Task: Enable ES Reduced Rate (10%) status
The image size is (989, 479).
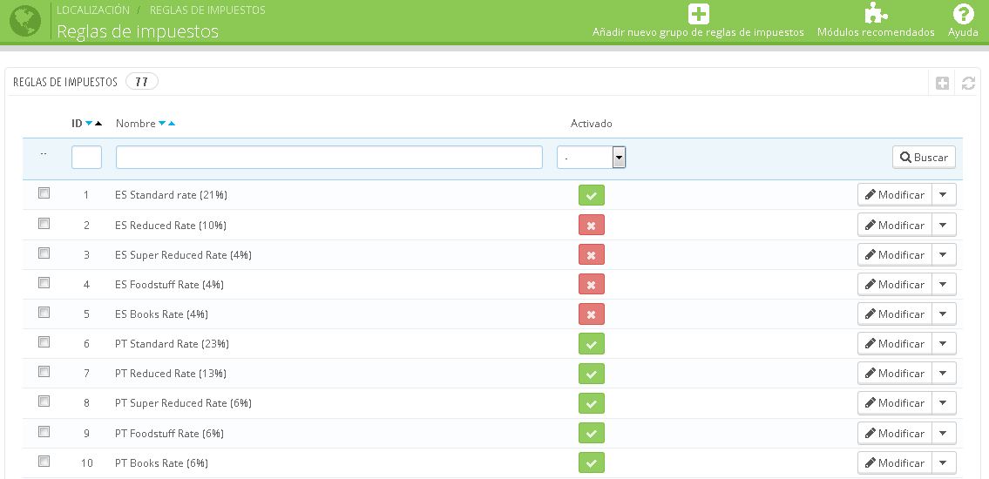Action: click(x=592, y=225)
